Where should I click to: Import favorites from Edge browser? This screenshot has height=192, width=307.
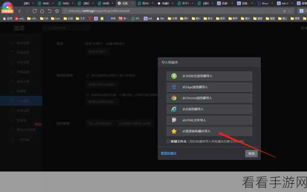click(x=209, y=87)
